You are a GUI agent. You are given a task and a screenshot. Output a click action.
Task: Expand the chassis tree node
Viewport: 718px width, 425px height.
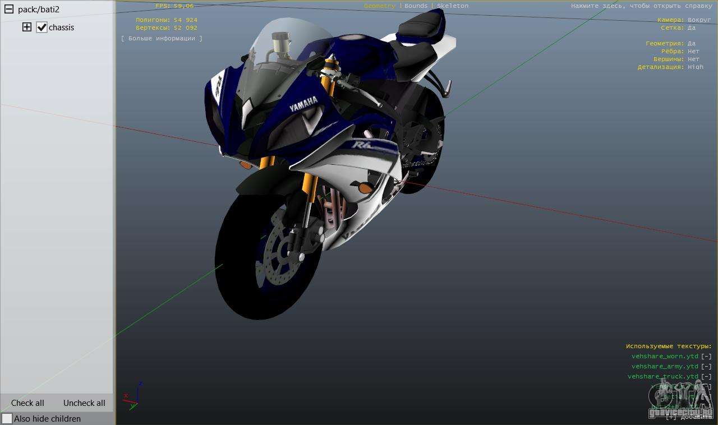[x=27, y=27]
